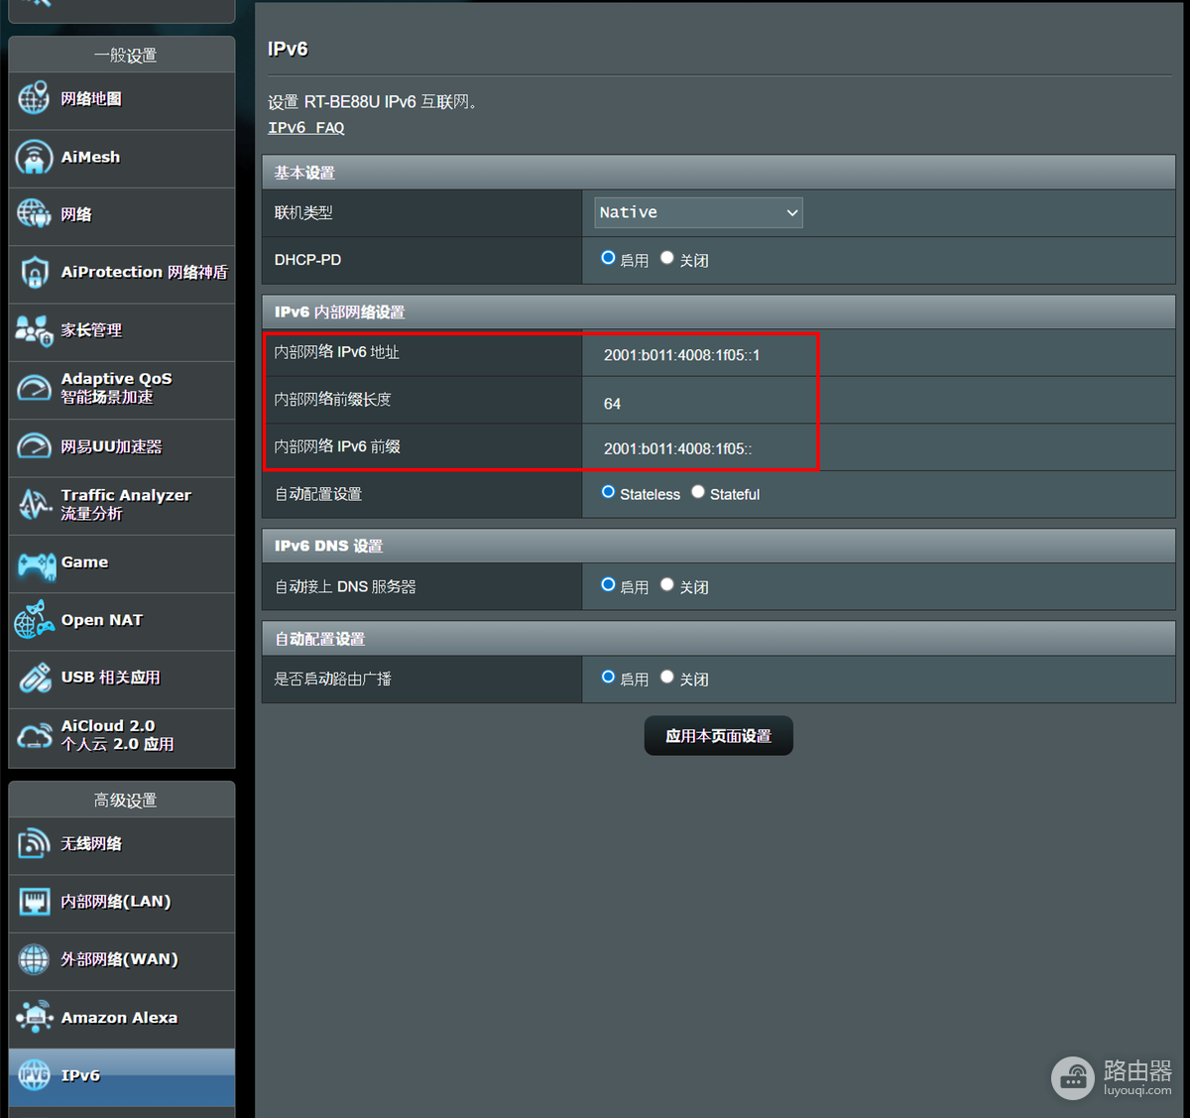Click the prefix length value 64
This screenshot has height=1118, width=1190.
click(612, 404)
